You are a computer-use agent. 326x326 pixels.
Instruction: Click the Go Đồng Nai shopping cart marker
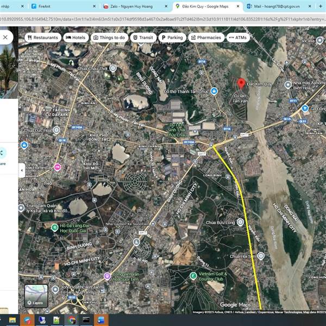pyautogui.click(x=305, y=109)
